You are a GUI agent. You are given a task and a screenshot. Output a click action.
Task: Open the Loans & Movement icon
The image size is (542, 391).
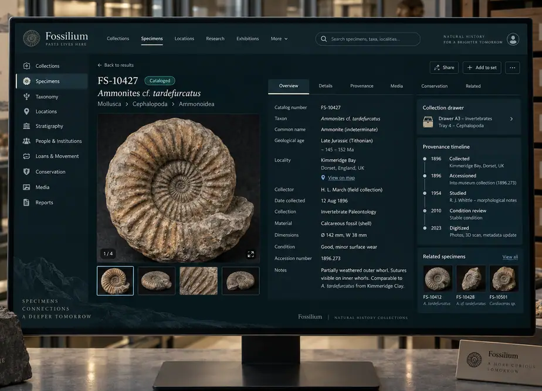click(26, 156)
